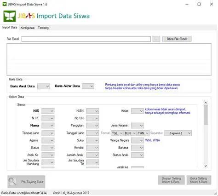This screenshot has height=196, width=218.
Task: Open the Jml Saudara Kandung dropdown
Action: pos(48,162)
